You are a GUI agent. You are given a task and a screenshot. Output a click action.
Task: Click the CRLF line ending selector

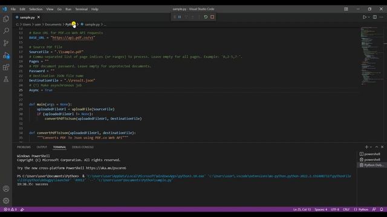tap(346, 209)
